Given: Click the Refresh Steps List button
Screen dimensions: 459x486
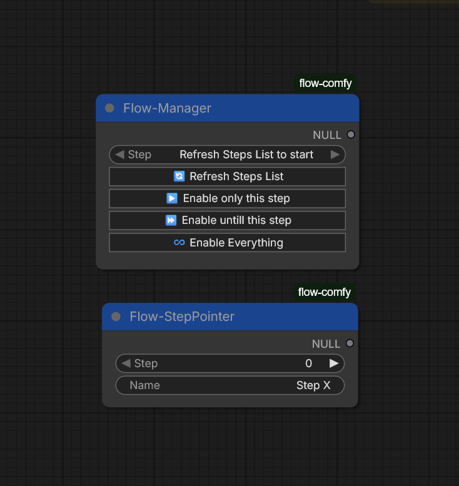Looking at the screenshot, I should [228, 176].
